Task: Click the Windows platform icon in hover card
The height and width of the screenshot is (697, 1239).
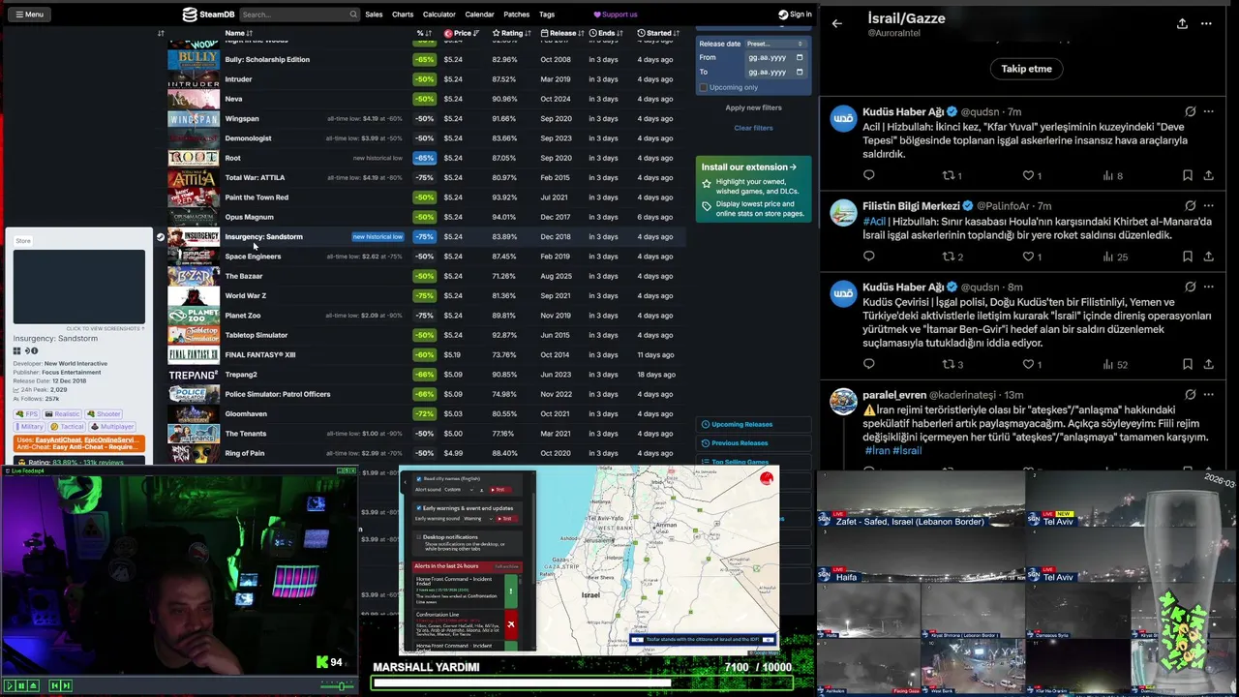Action: pyautogui.click(x=18, y=351)
